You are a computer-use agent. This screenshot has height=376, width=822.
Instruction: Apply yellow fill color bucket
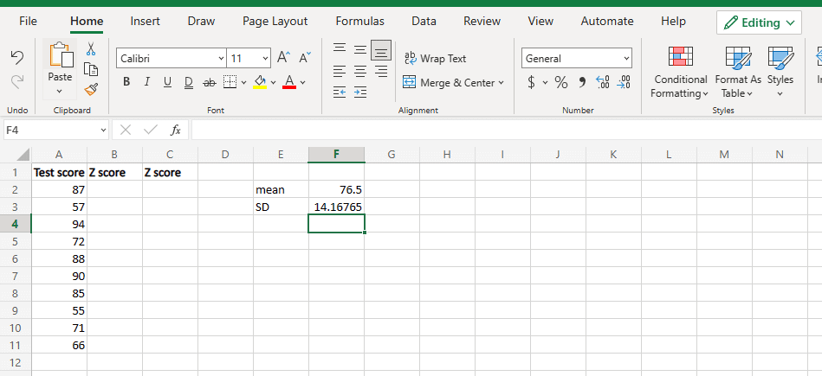(260, 82)
